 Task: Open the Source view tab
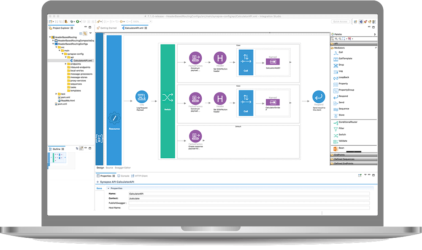click(109, 168)
